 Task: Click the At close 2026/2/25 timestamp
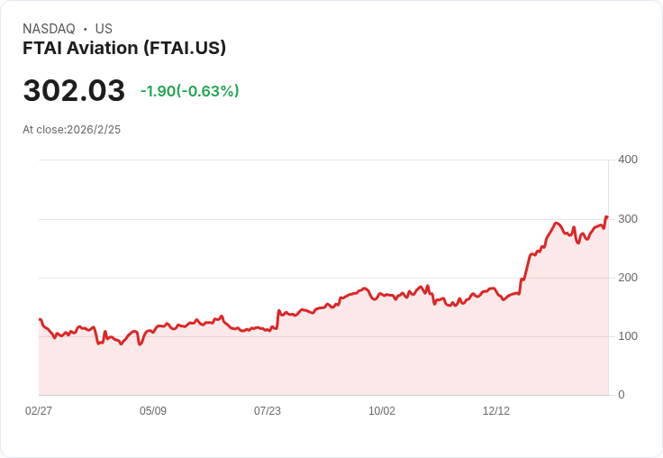[71, 130]
